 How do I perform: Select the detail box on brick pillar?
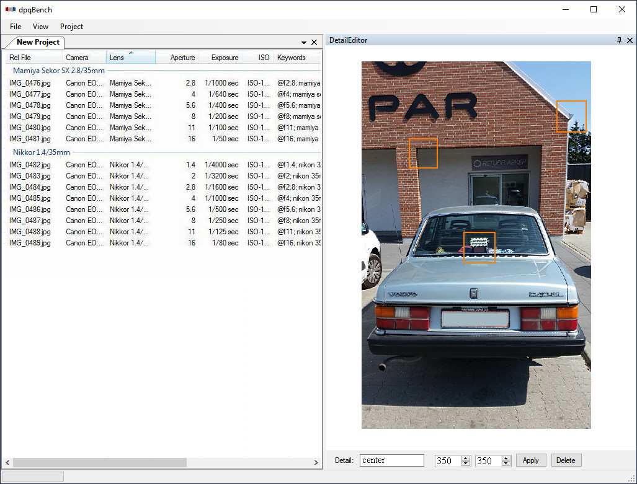click(423, 153)
